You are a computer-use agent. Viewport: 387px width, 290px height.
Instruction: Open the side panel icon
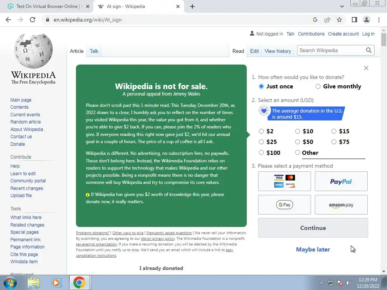pos(354,20)
